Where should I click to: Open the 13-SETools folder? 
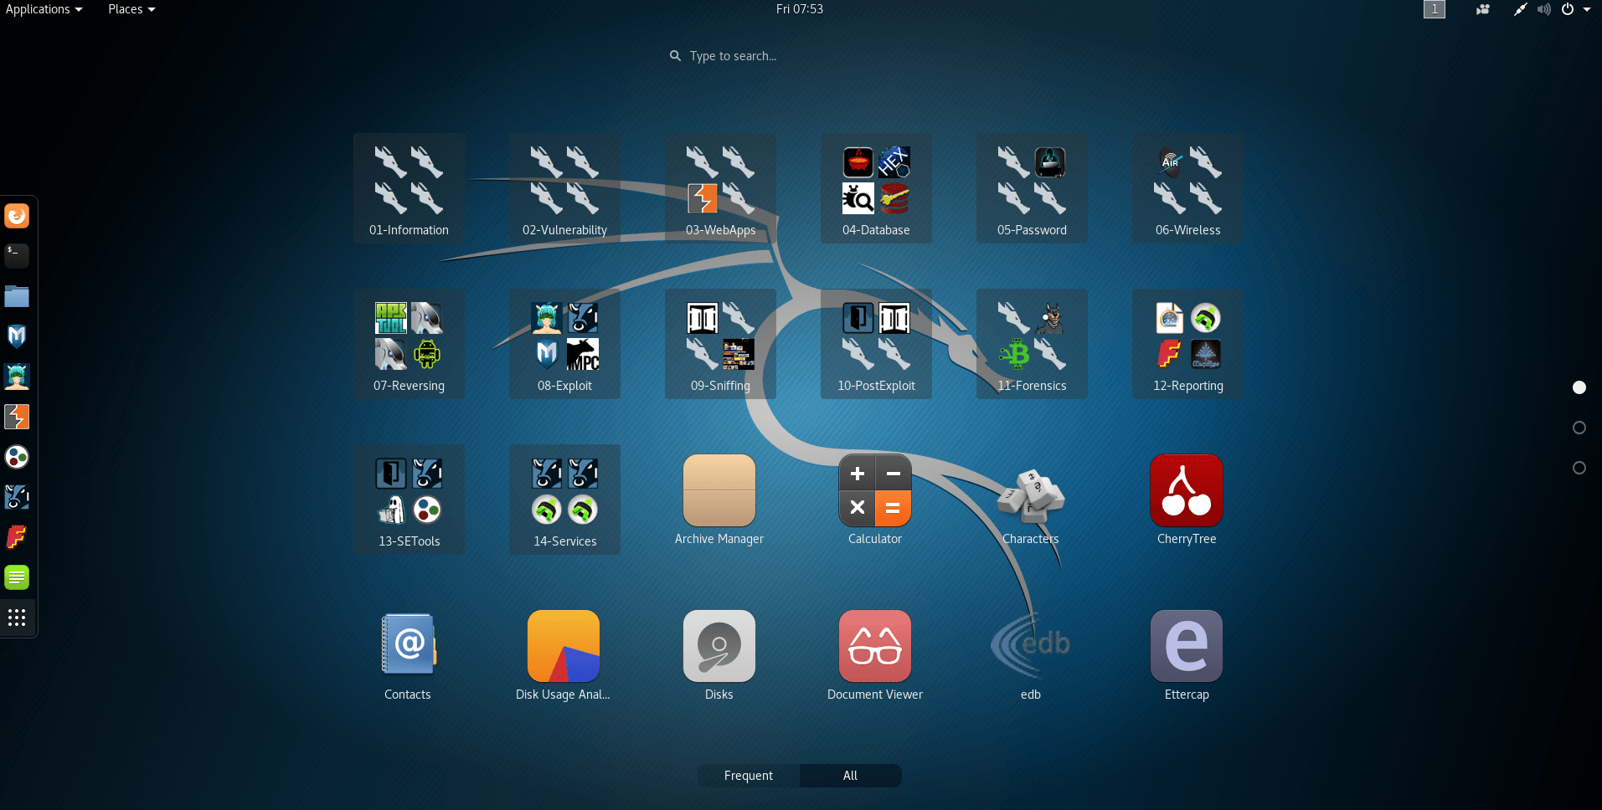coord(409,500)
